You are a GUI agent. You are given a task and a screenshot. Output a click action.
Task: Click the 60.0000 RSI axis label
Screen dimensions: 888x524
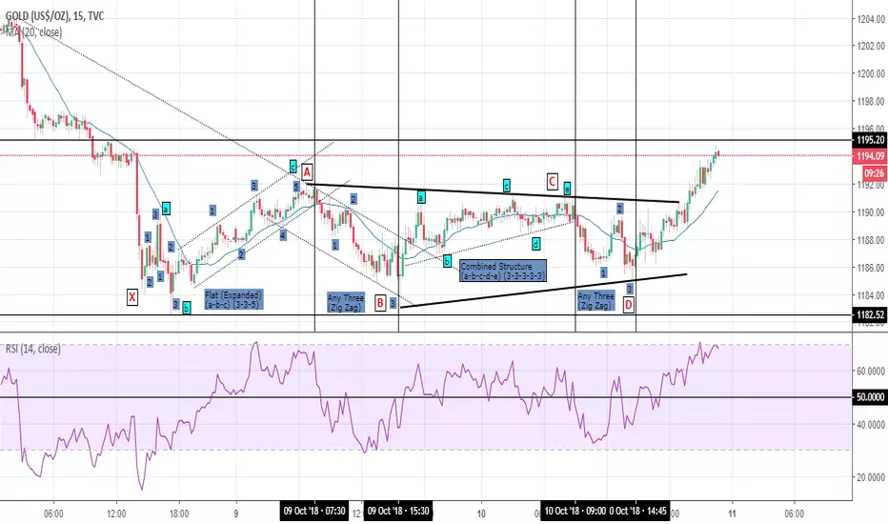871,371
